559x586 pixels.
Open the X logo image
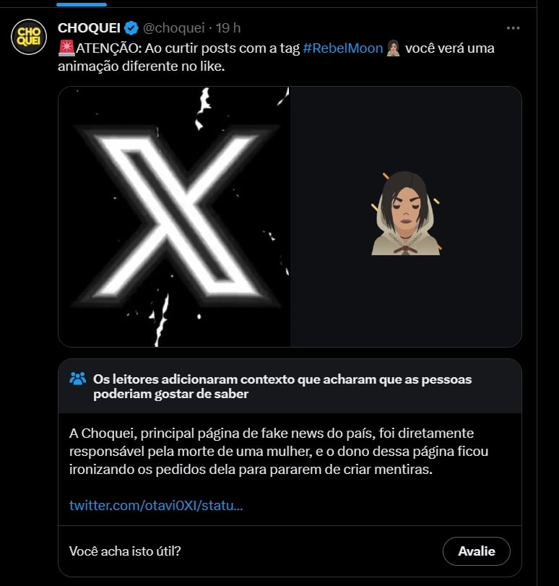(x=174, y=217)
